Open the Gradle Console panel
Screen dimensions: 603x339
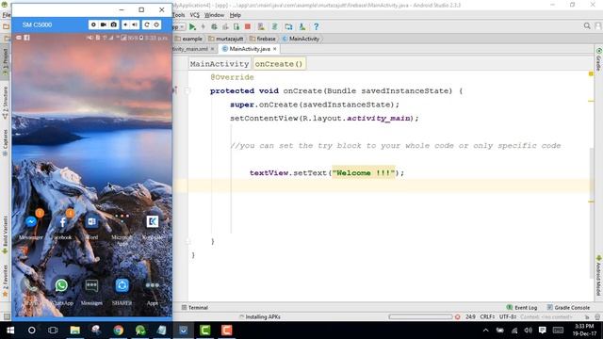[x=568, y=308]
